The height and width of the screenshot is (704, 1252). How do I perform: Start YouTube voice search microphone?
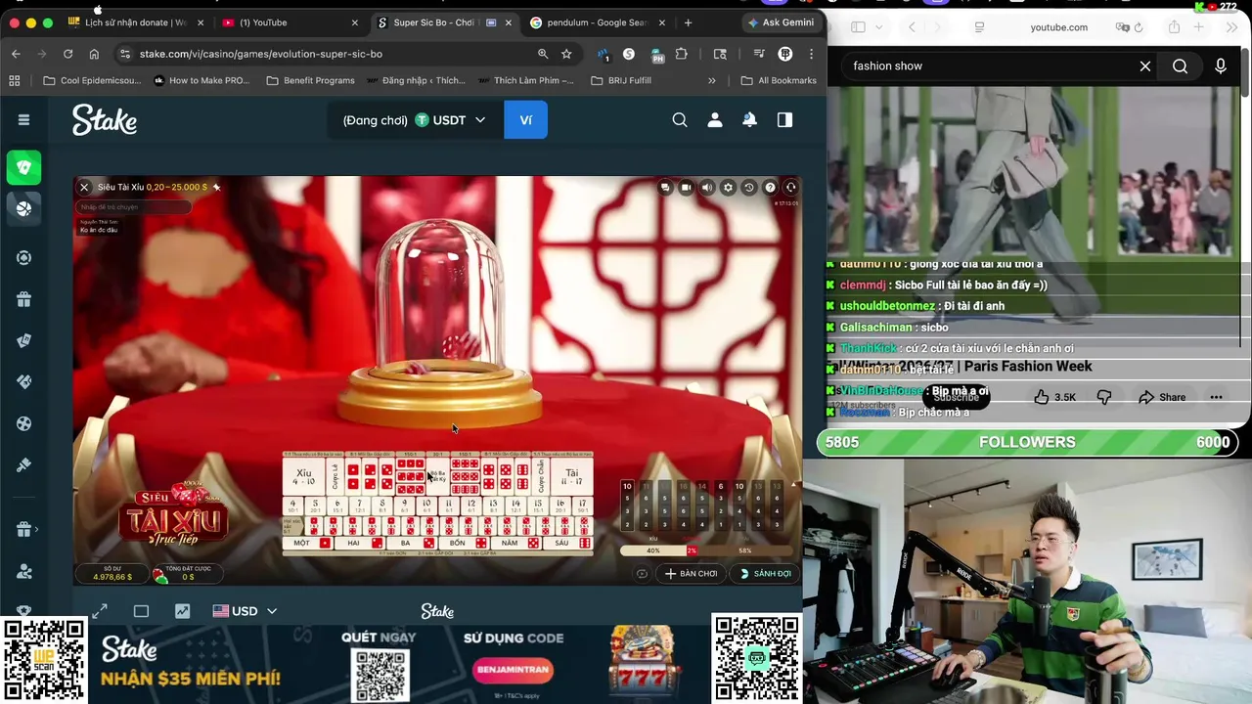(1221, 66)
